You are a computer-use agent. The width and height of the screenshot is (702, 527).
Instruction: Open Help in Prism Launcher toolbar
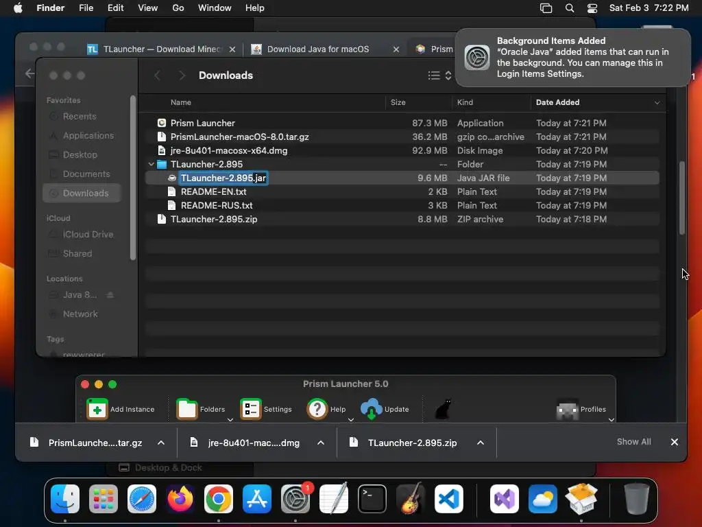(x=326, y=409)
